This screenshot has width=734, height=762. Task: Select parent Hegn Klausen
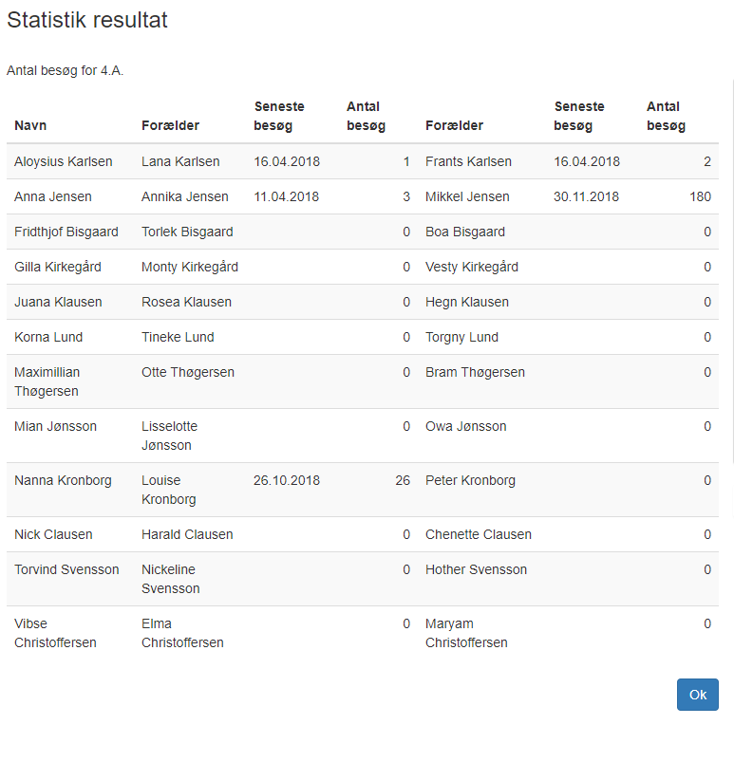point(467,302)
